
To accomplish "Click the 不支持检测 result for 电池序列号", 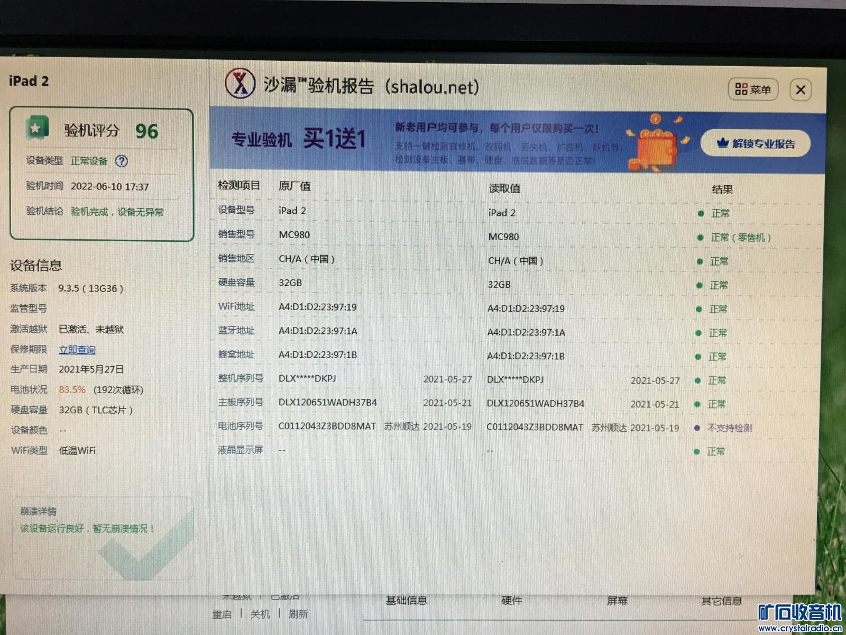I will click(x=730, y=428).
